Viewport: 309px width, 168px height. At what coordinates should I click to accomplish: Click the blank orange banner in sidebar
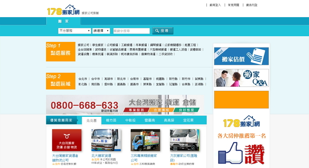point(241,100)
